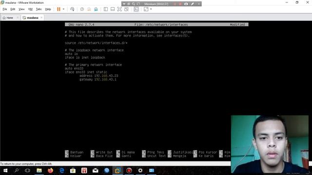Expand the recorder bar dropdown arrow
Screen dimensions: 312x175
tap(124, 4)
